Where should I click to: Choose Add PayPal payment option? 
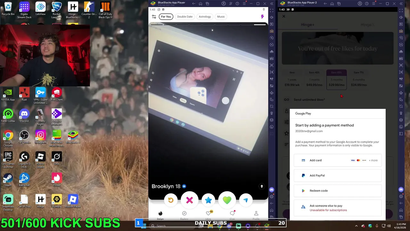338,175
